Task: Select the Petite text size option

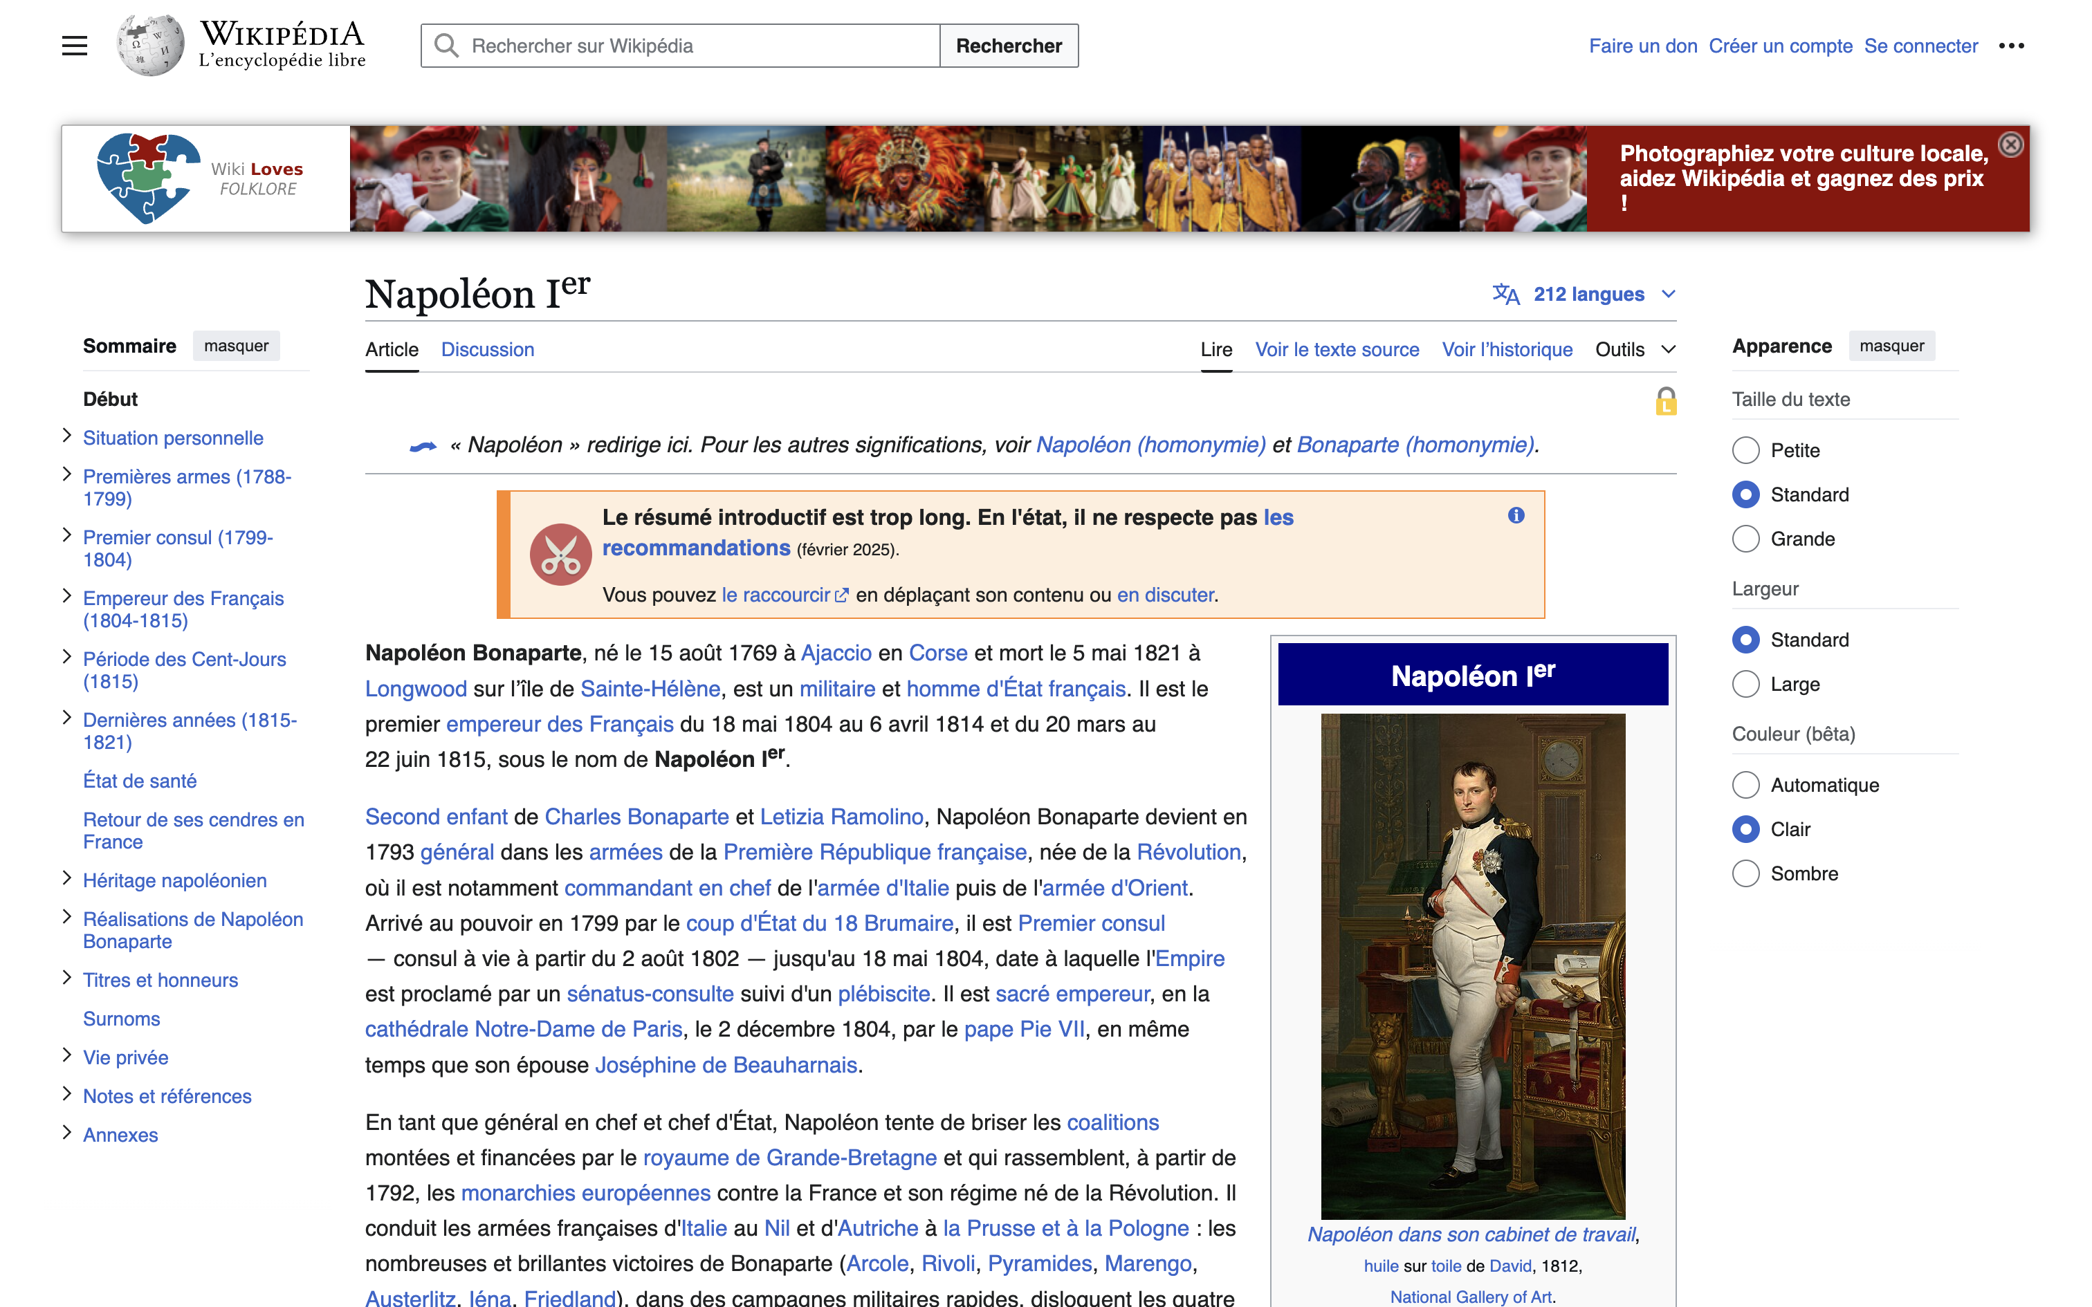Action: [1745, 450]
